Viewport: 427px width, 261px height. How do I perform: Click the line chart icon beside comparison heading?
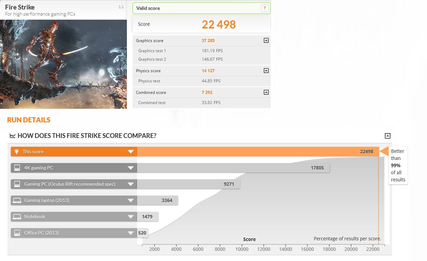[x=13, y=136]
